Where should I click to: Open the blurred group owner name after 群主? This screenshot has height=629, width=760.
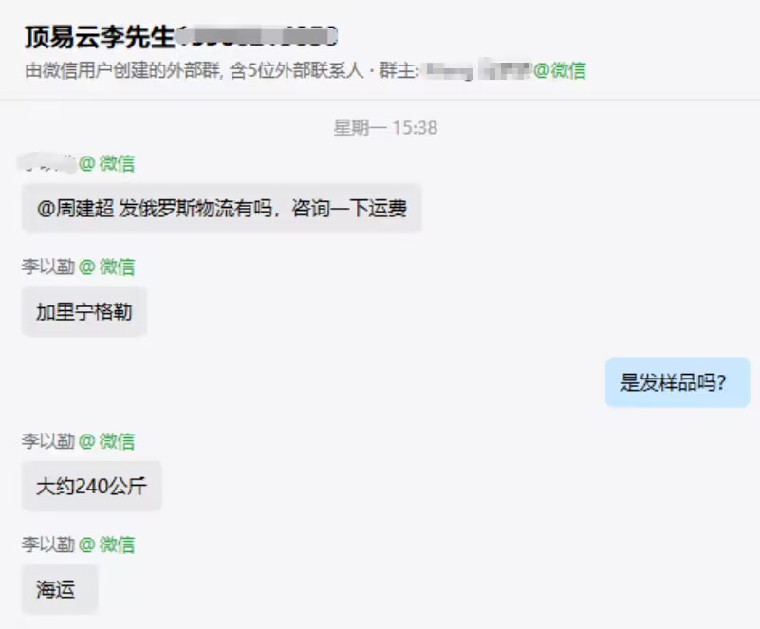pos(476,70)
